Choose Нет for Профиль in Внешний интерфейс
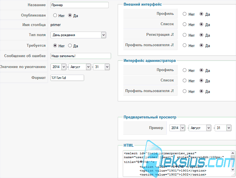 184,14
